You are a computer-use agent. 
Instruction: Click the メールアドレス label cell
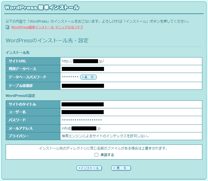33,128
